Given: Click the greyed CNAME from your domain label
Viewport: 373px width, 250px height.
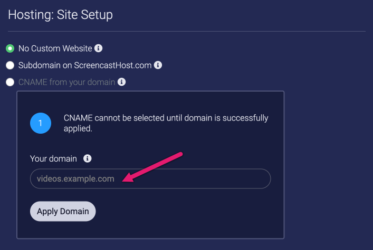Looking at the screenshot, I should coord(66,82).
